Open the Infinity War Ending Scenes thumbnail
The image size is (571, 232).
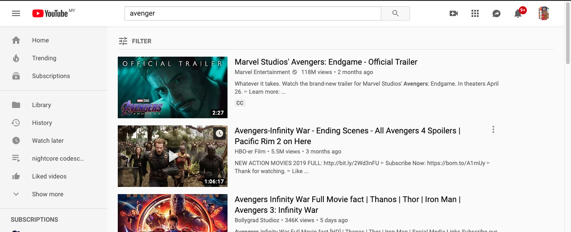tap(173, 156)
